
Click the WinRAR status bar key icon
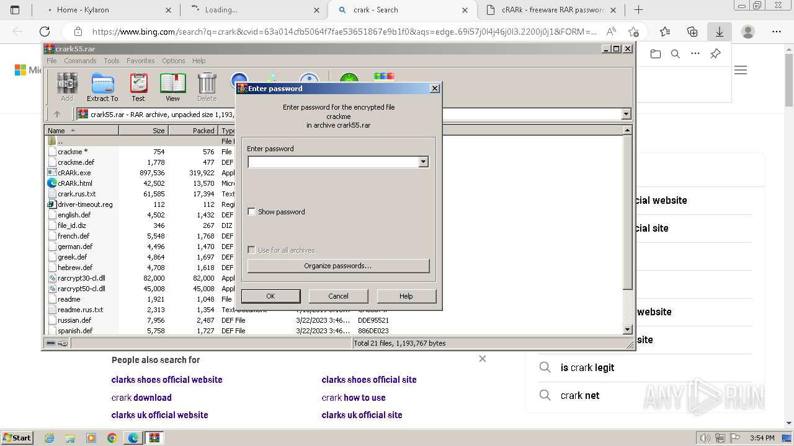[63, 343]
